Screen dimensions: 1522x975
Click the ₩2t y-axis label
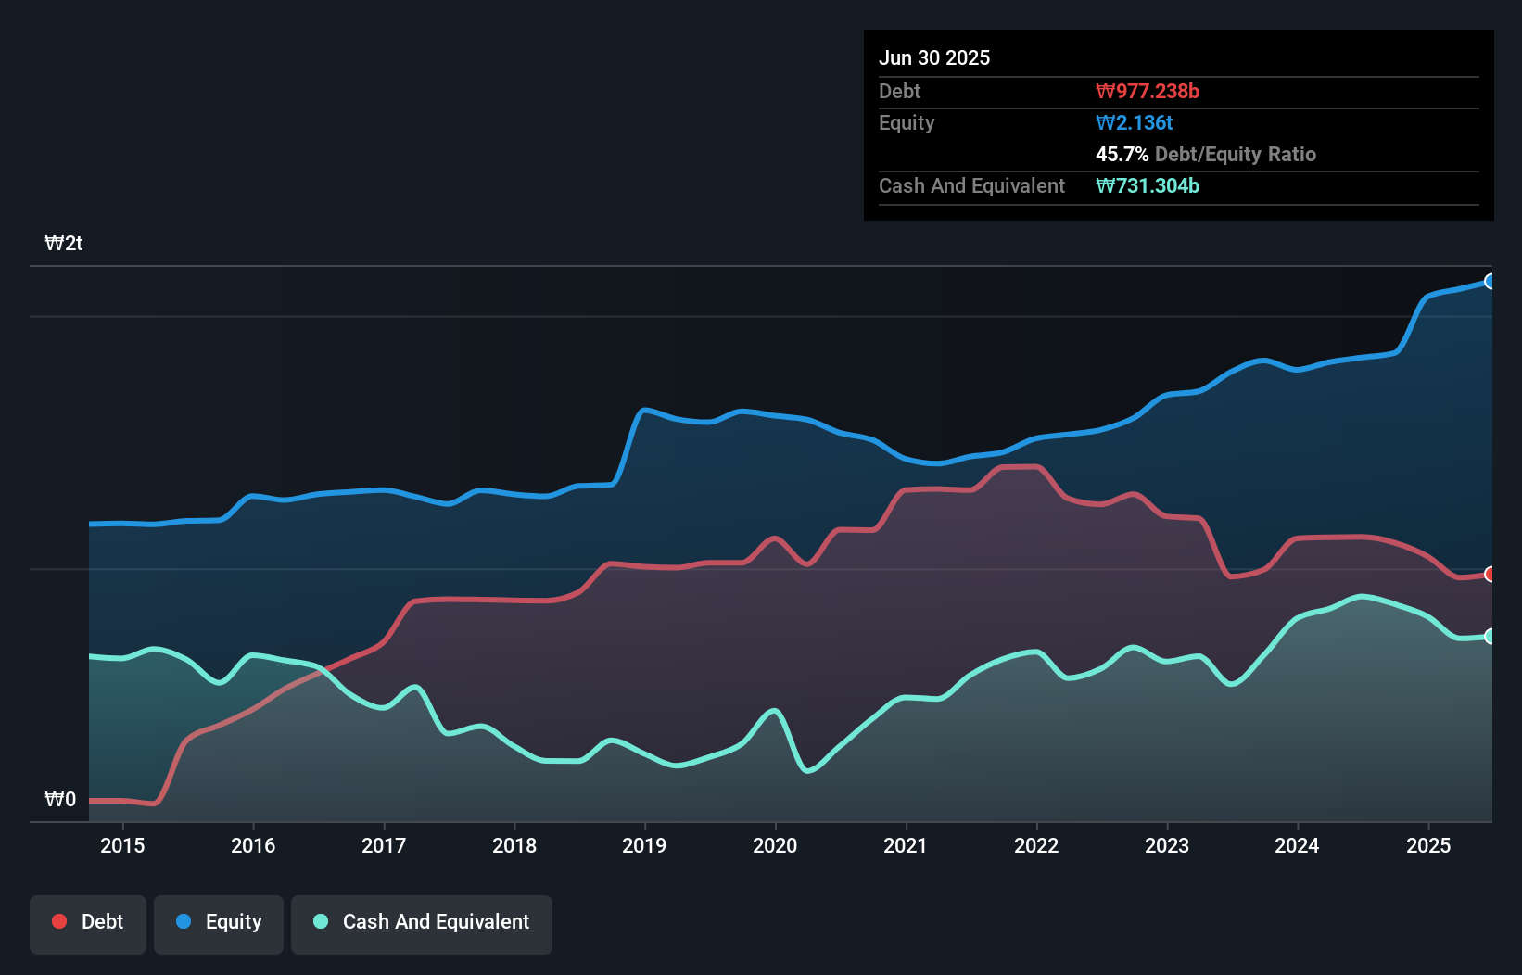[x=64, y=244]
